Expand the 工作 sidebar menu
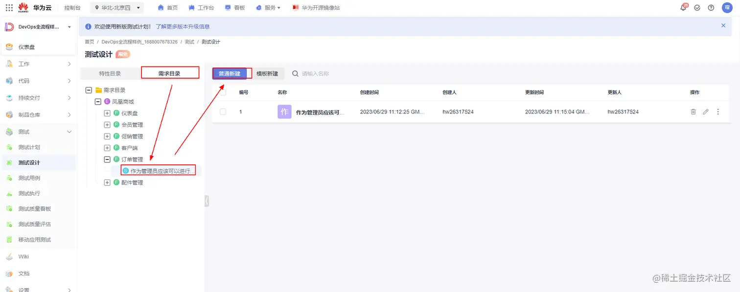 (x=69, y=64)
